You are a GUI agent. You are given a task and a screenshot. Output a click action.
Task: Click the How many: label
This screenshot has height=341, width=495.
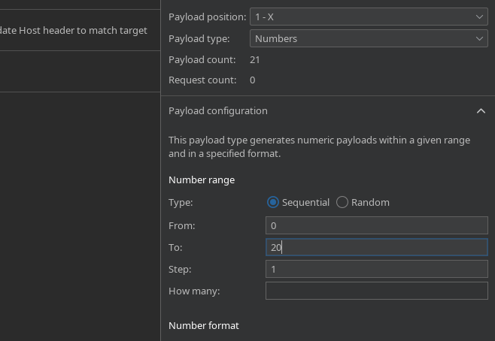click(x=194, y=291)
